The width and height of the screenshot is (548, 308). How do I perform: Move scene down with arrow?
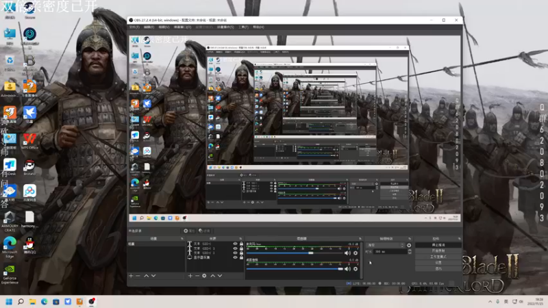(x=153, y=276)
